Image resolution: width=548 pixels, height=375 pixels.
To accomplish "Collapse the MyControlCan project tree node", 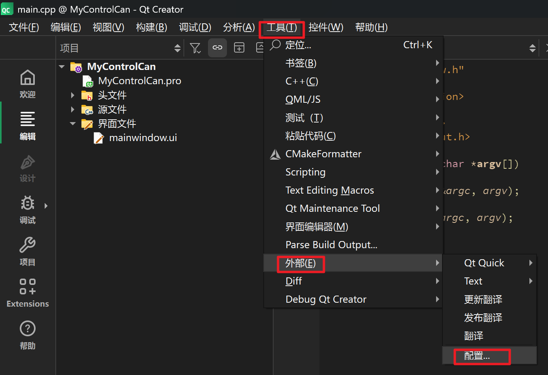I will tap(62, 67).
